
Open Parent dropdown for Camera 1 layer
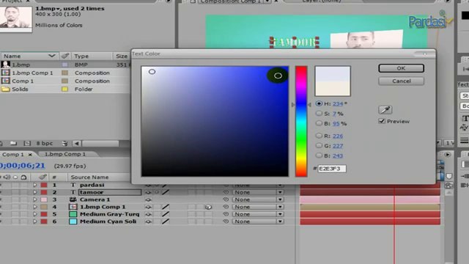tap(257, 199)
